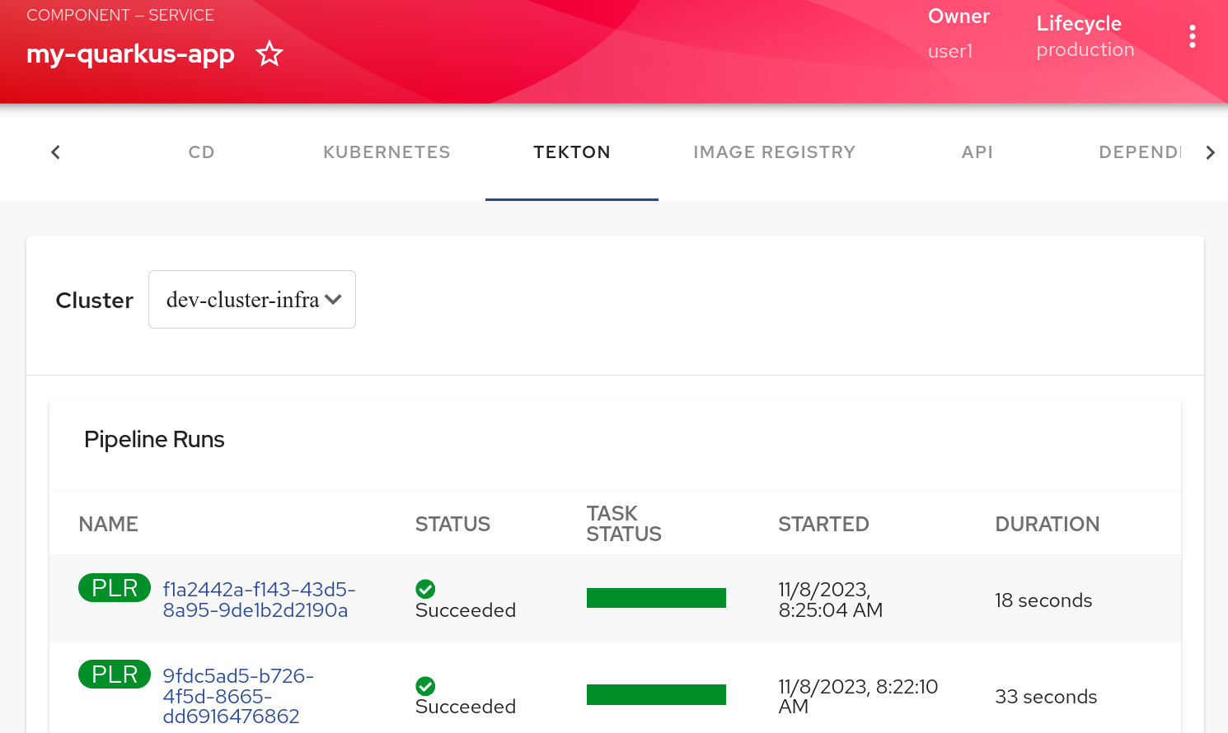Switch to the CD tab

pyautogui.click(x=201, y=152)
